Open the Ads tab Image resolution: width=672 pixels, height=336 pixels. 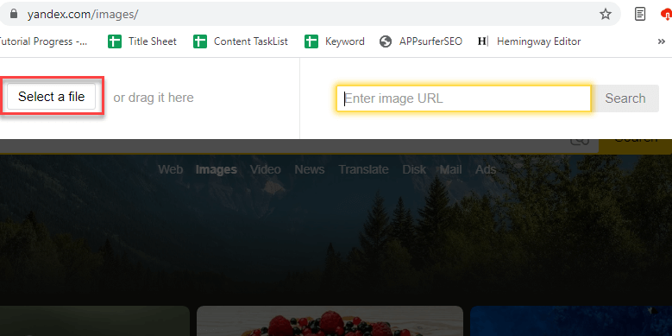[x=486, y=169]
